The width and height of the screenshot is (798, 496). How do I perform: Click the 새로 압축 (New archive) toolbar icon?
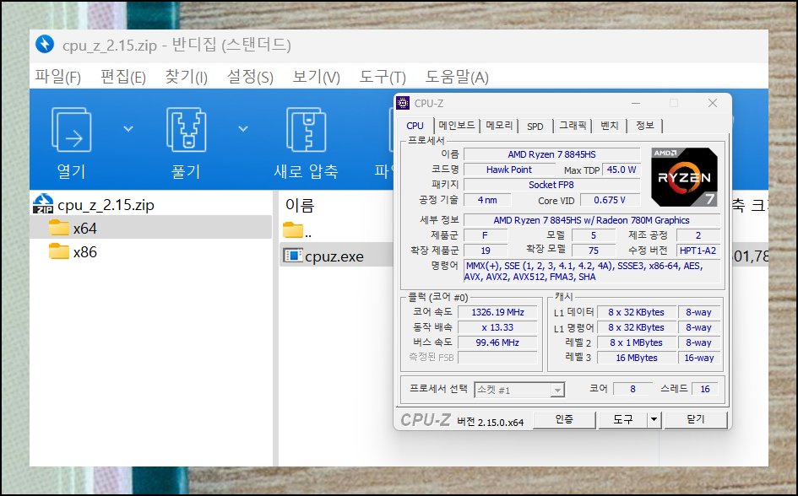click(x=306, y=130)
